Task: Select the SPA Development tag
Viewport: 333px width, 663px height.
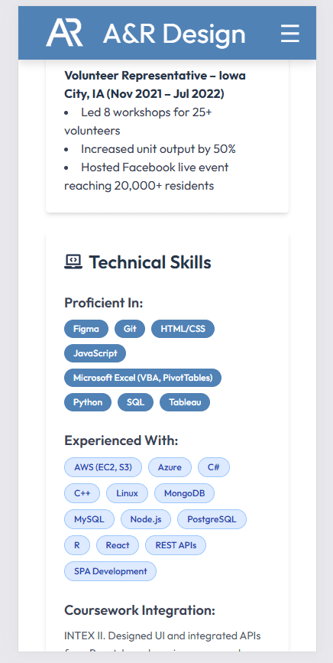Action: pos(110,571)
